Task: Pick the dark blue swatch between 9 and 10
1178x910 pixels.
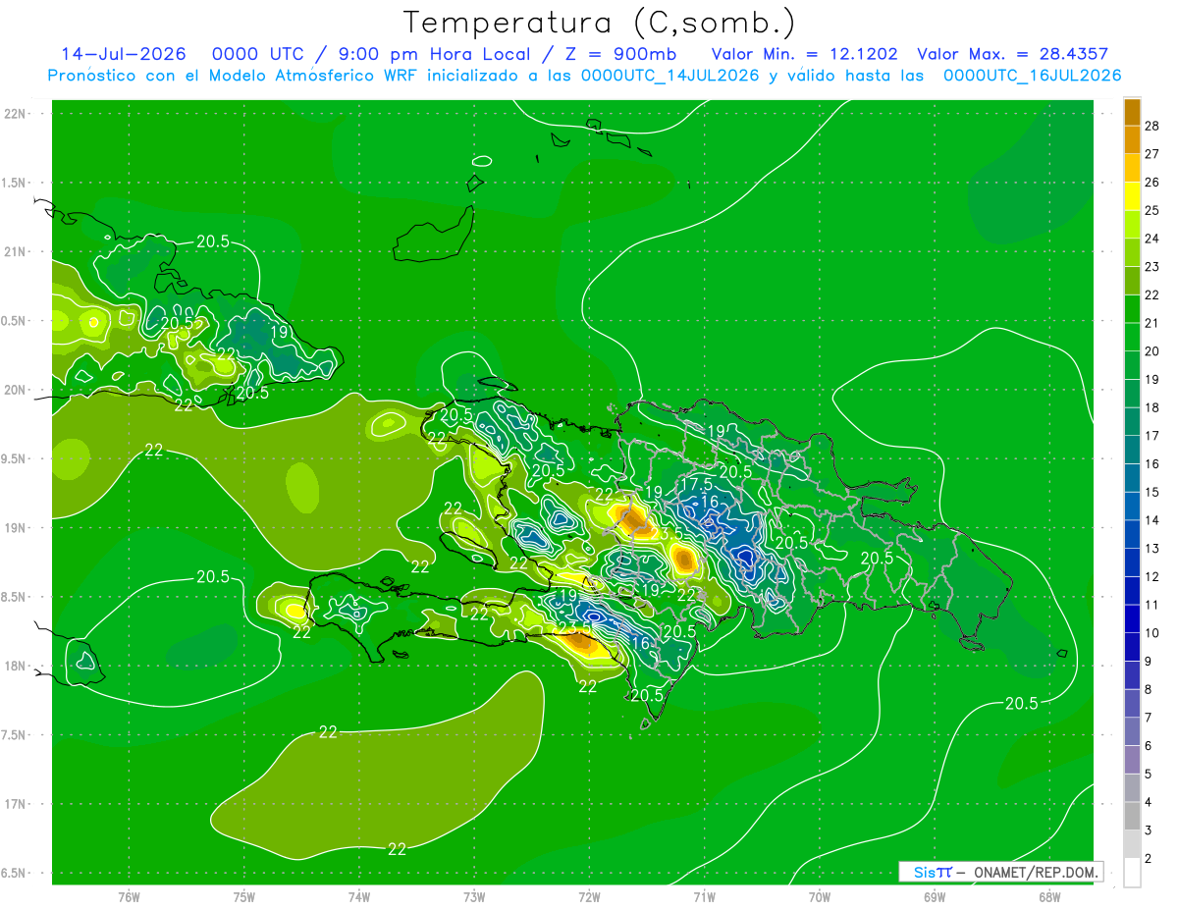Action: coord(1132,647)
